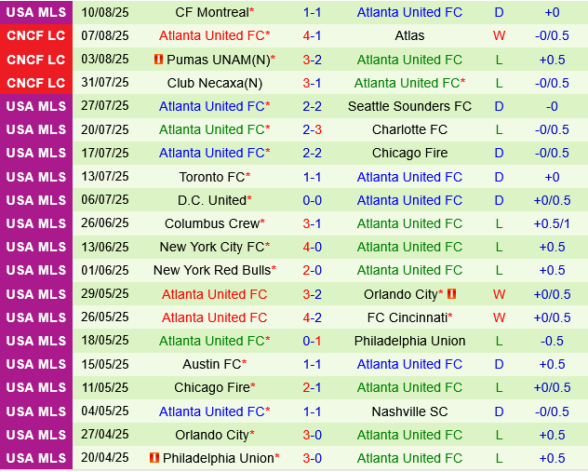This screenshot has width=588, height=472.
Task: Click the Columbus Crew team name
Action: click(x=212, y=223)
